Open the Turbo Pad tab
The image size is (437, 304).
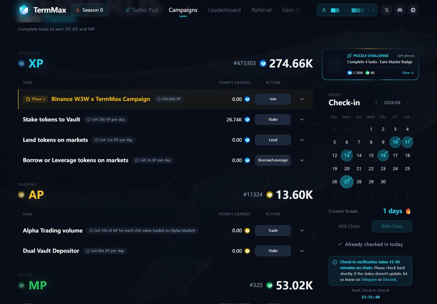click(142, 10)
